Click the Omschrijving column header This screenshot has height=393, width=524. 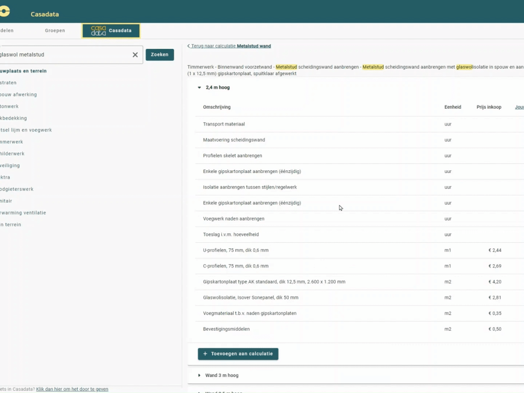[x=217, y=107]
